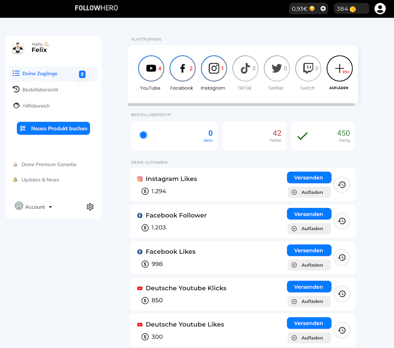Viewport: 394px width, 348px height.
Task: Go to Bestellübersicht in the sidebar
Action: click(40, 90)
